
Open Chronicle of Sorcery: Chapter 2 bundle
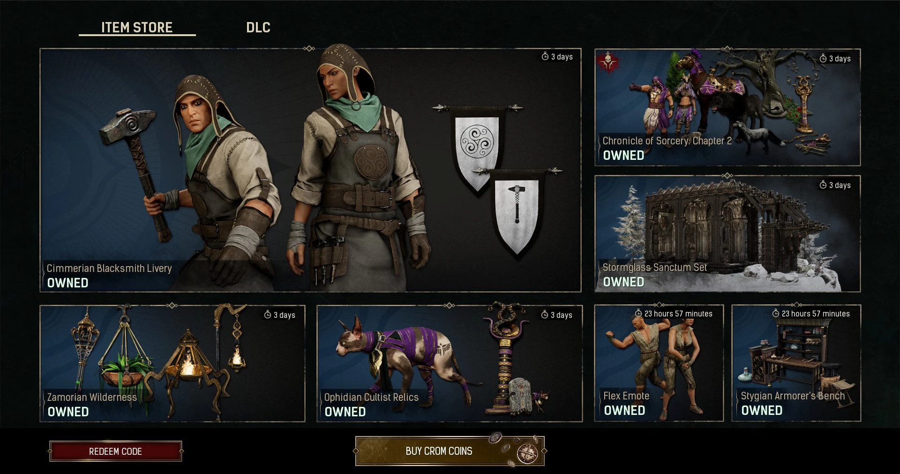click(x=727, y=107)
